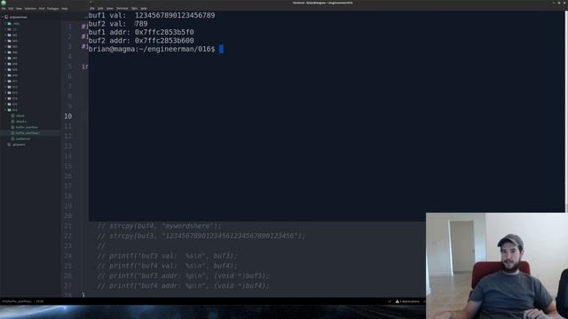Collapse the engineerman root project folder

point(3,17)
